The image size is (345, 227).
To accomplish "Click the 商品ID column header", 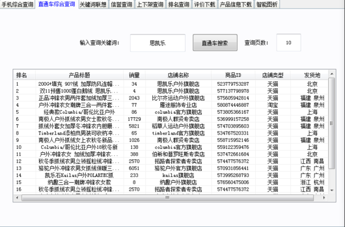I will click(233, 75).
